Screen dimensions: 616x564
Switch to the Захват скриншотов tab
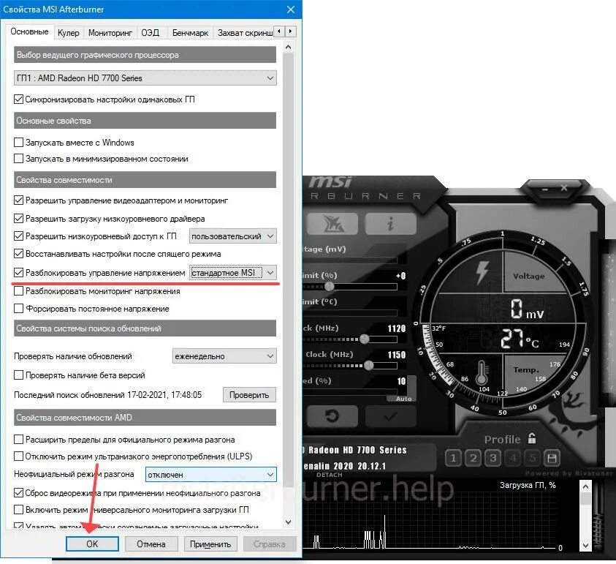[245, 33]
